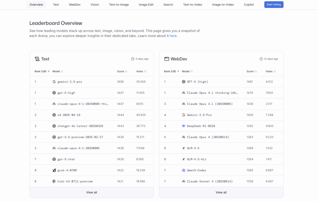Image resolution: width=318 pixels, height=202 pixels.
Task: Toggle Rank (UB) sort in WebDev table
Action: click(171, 71)
